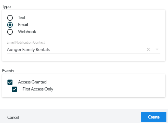Click the Access Granted label text

point(32,82)
